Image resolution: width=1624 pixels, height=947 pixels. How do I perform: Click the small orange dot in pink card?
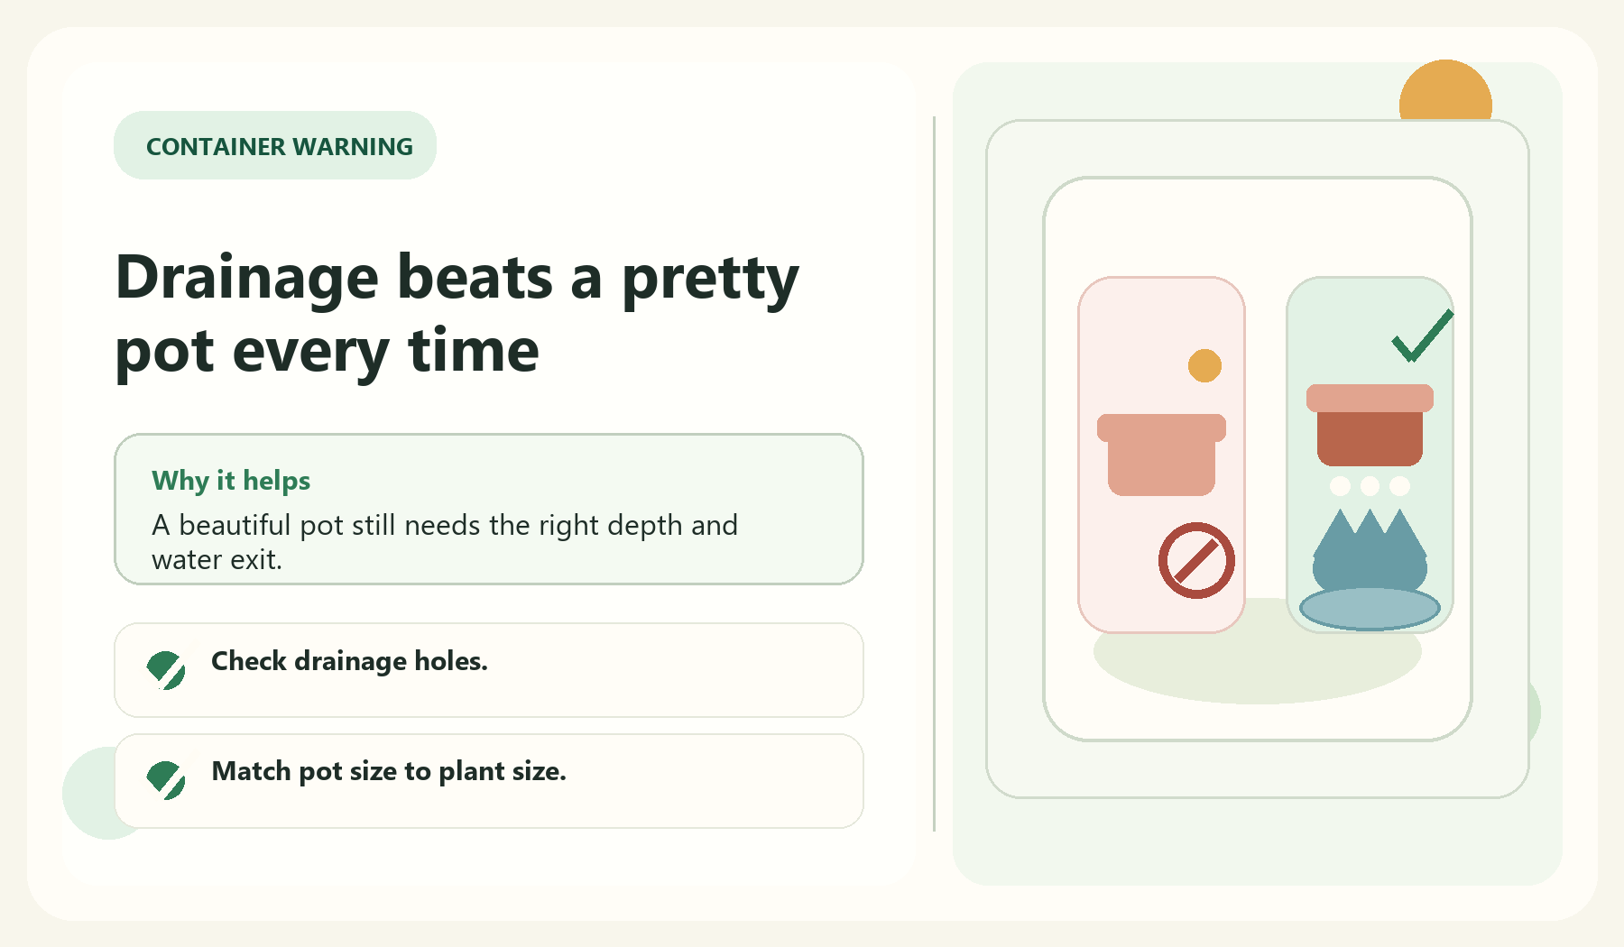[x=1204, y=366]
